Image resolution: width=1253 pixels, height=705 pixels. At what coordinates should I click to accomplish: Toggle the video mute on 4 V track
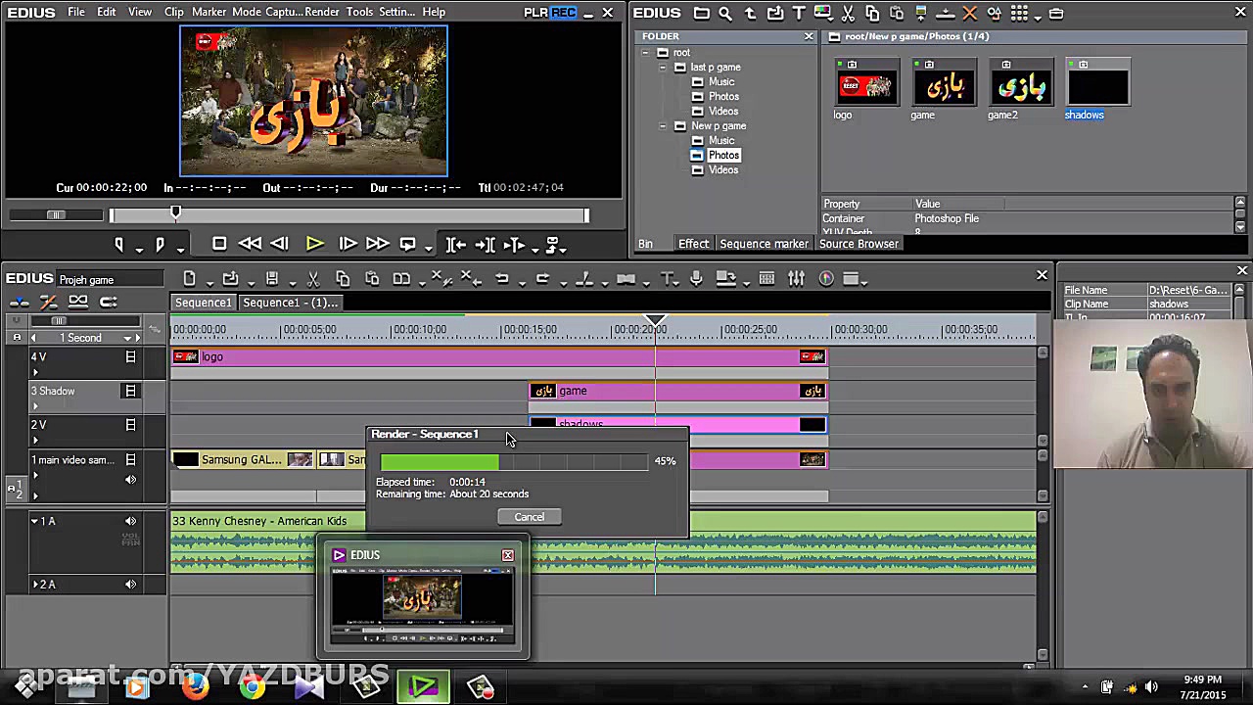(x=130, y=357)
